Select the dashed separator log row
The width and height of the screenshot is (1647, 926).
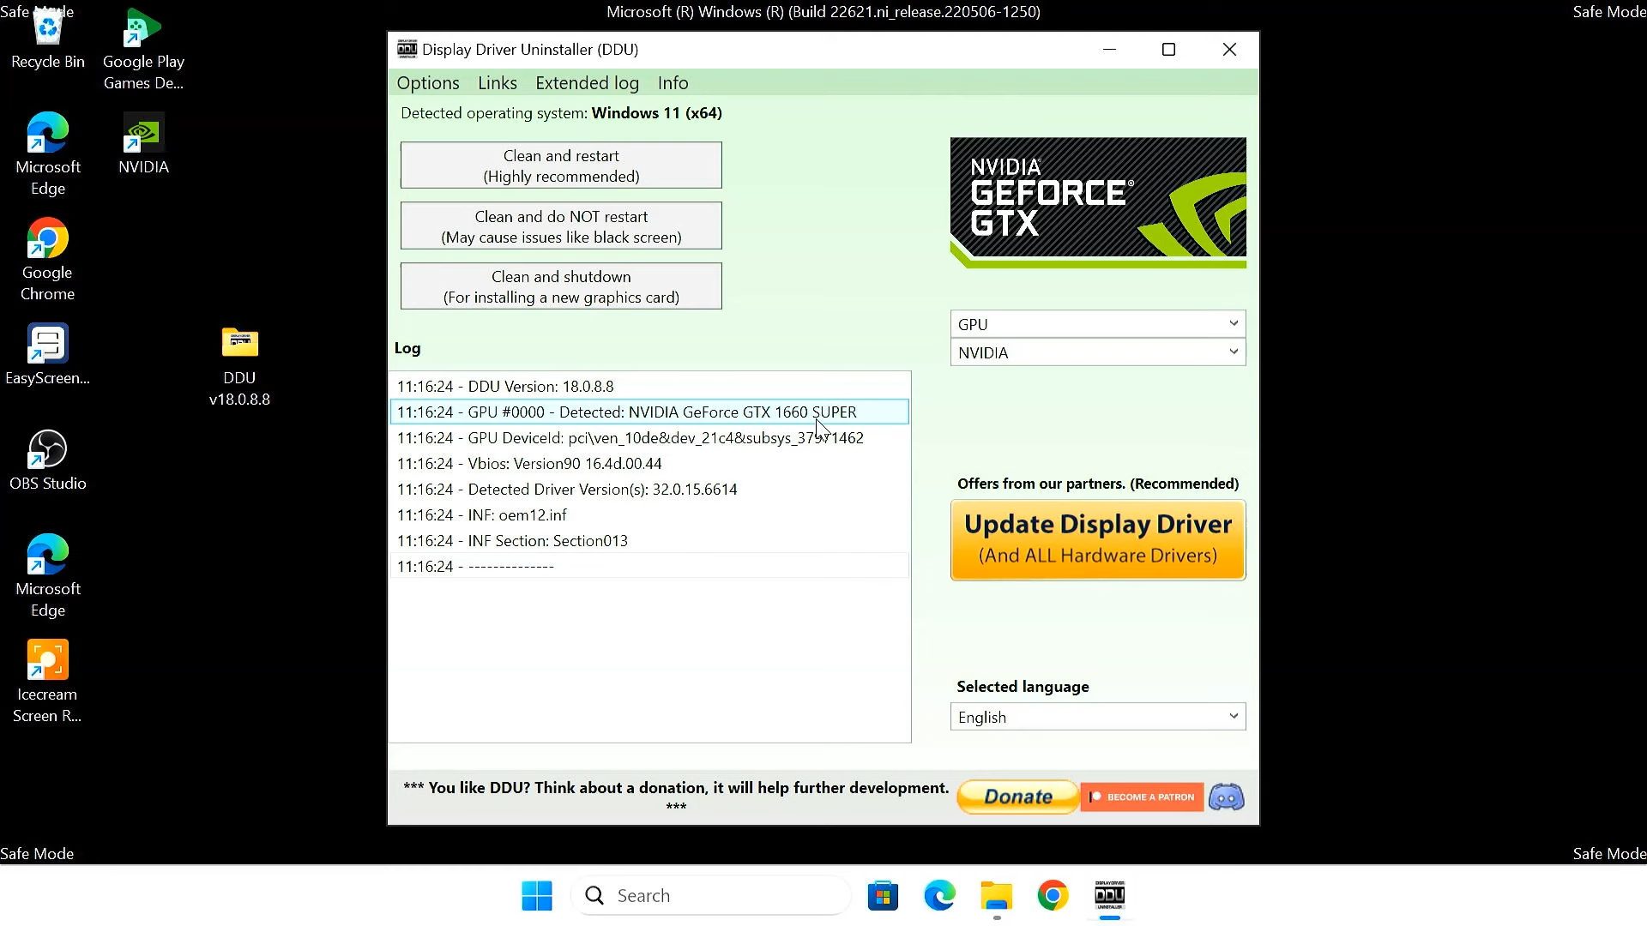[x=649, y=567]
